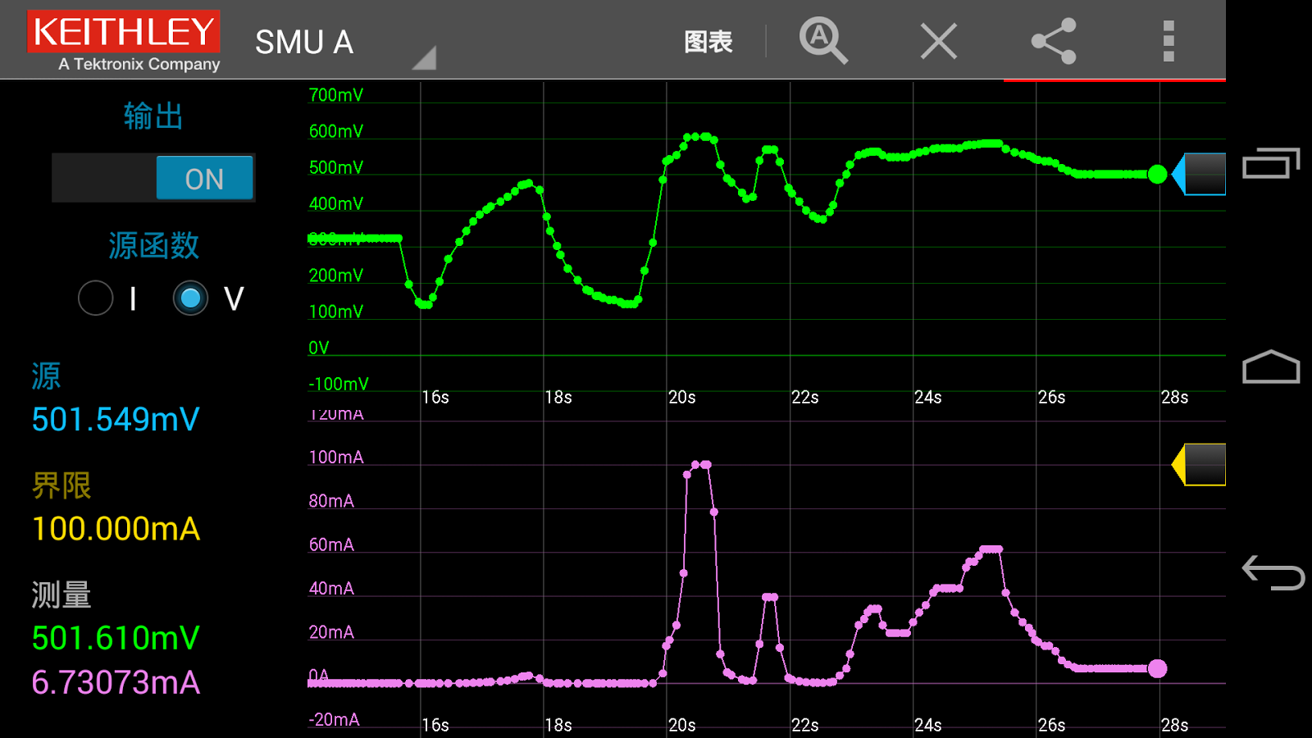The height and width of the screenshot is (738, 1312).
Task: Tap the Android home button
Action: tap(1272, 367)
